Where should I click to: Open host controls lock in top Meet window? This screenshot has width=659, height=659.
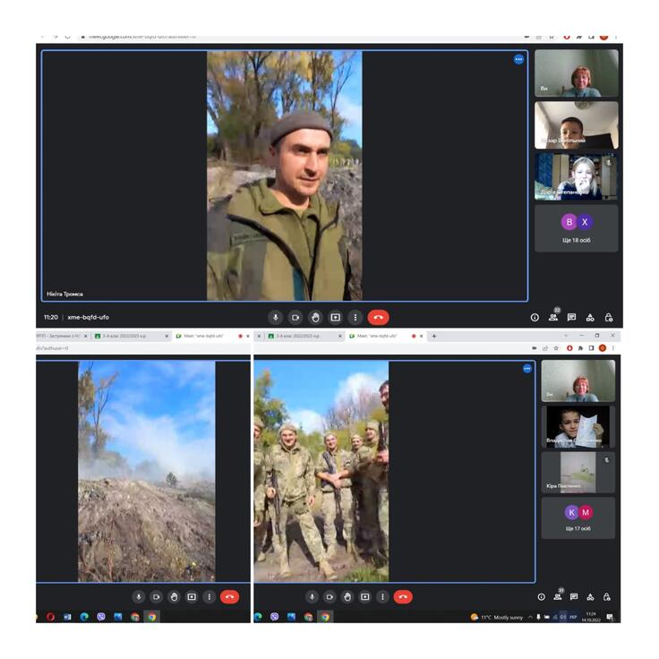(x=609, y=317)
